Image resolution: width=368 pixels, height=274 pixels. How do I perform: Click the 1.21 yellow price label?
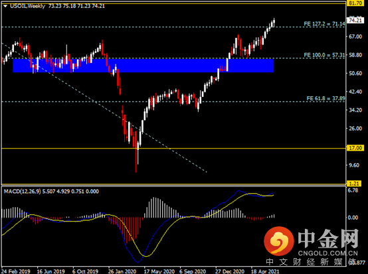pyautogui.click(x=354, y=184)
